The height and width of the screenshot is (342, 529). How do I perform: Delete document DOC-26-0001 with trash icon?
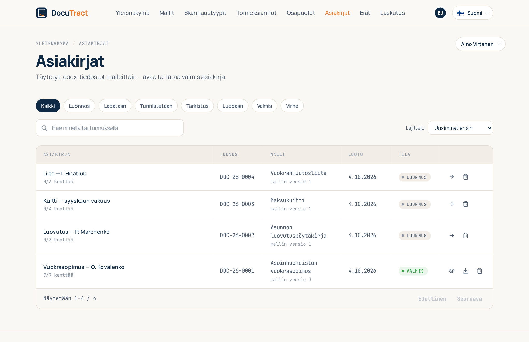tap(479, 271)
